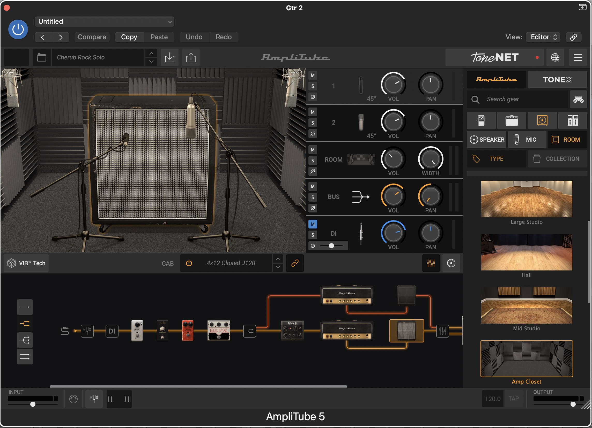Viewport: 592px width, 428px height.
Task: Adjust the INPUT level slider
Action: [33, 404]
